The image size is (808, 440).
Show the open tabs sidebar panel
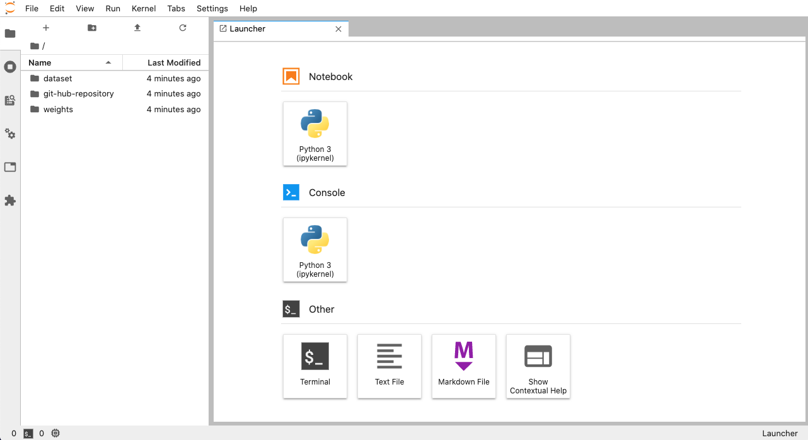point(10,167)
